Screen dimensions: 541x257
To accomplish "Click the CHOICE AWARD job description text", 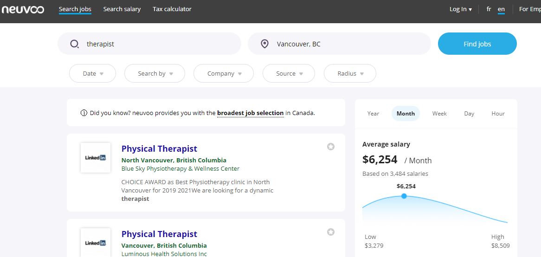I will 197,190.
